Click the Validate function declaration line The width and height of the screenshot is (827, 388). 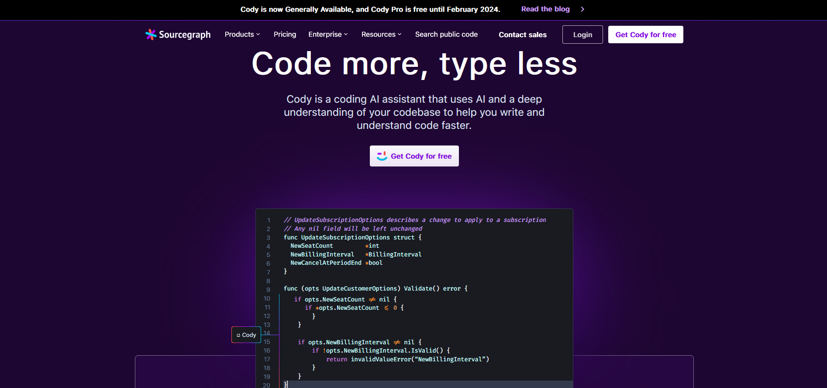point(376,288)
